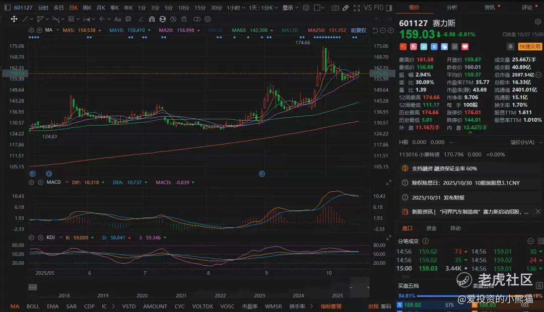
Task: Open chart settings gear in top bar
Action: pyautogui.click(x=306, y=7)
